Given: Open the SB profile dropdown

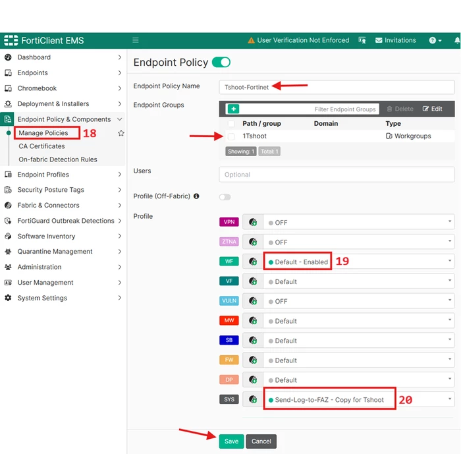Looking at the screenshot, I should [359, 341].
